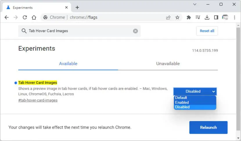The image size is (241, 141).
Task: Open the Chrome three-dot menu
Action: point(235,17)
